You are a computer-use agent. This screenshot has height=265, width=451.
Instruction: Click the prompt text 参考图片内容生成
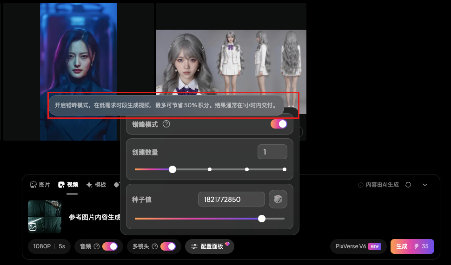pos(95,217)
